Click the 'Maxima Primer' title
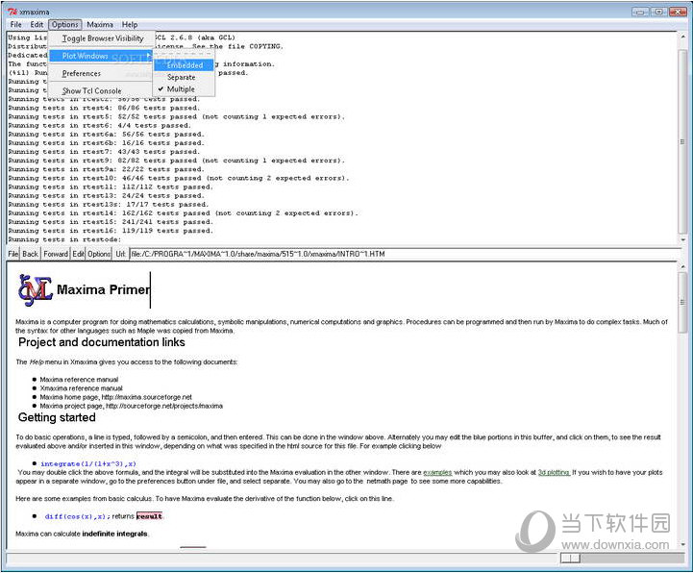The image size is (693, 573). coord(103,290)
